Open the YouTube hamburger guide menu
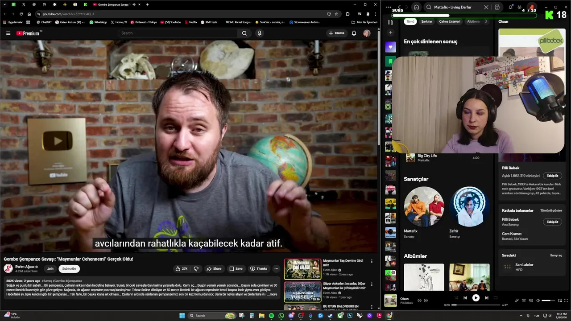This screenshot has height=321, width=571. pyautogui.click(x=8, y=33)
